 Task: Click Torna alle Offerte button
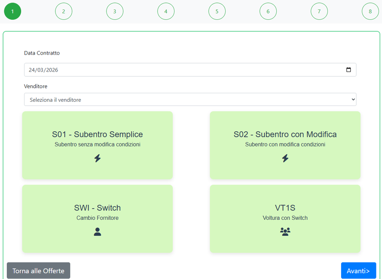pos(39,270)
